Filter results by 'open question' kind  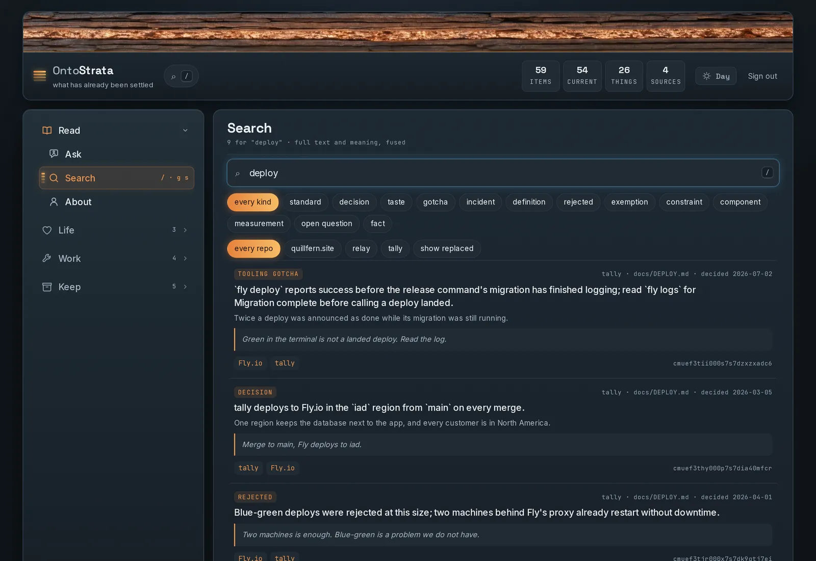point(326,223)
